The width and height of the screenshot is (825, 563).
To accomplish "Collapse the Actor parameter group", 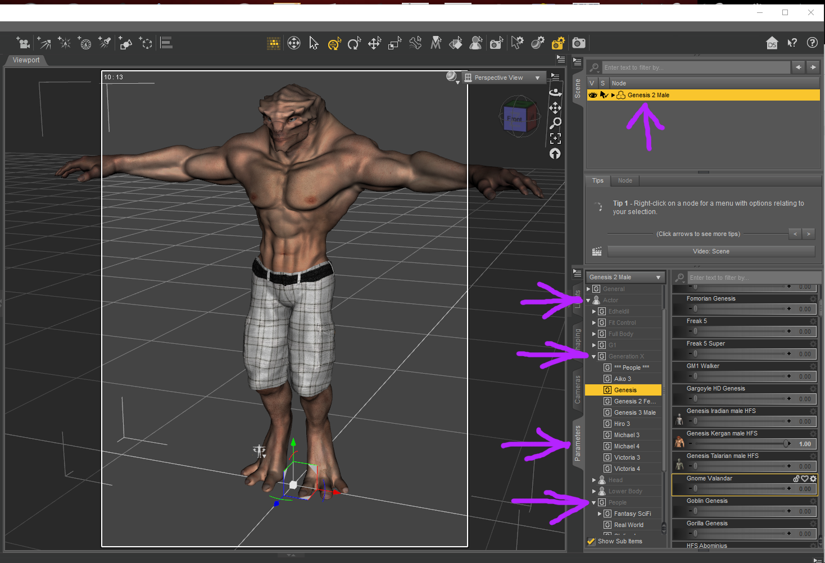I will pyautogui.click(x=588, y=300).
